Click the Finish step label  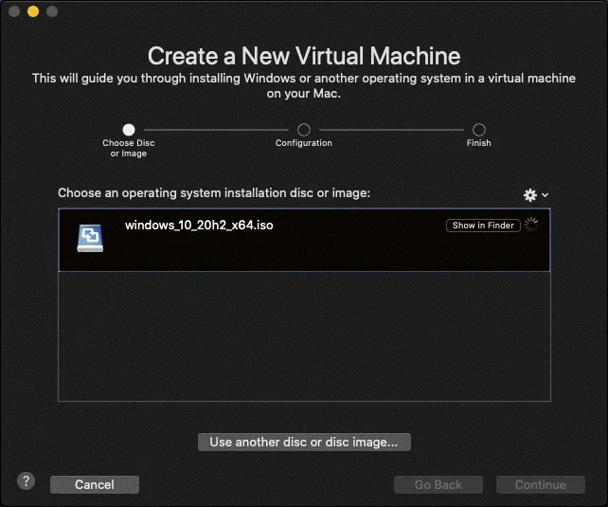[x=479, y=143]
